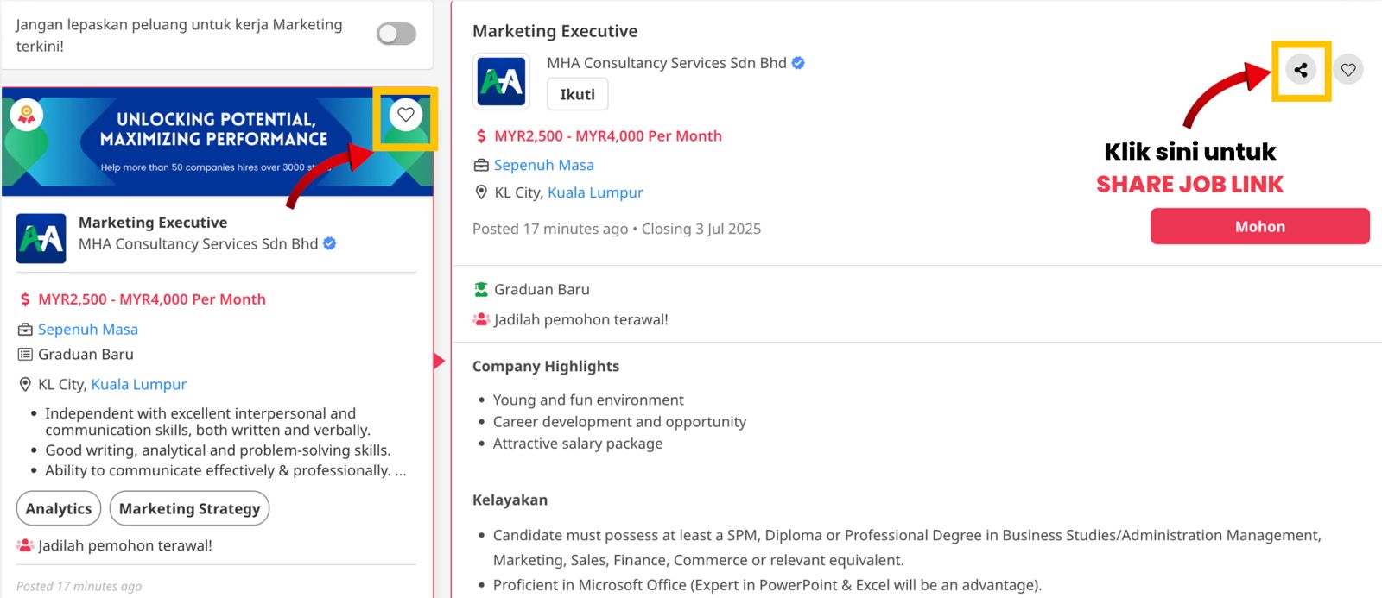
Task: Click heart icon beside share button
Action: [x=1348, y=70]
